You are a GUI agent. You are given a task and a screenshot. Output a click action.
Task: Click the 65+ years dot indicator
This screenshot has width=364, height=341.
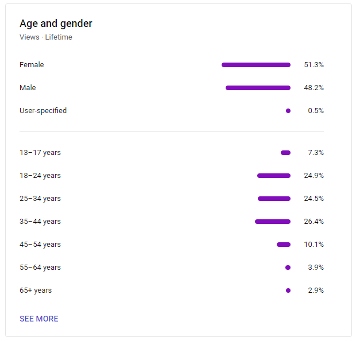[x=288, y=290]
